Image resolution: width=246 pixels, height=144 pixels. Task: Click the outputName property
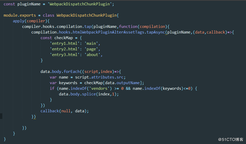pos(128,83)
